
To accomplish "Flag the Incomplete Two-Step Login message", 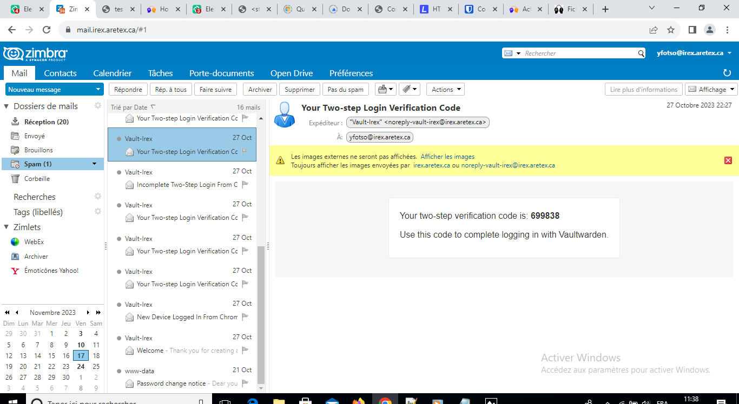I will coord(245,185).
